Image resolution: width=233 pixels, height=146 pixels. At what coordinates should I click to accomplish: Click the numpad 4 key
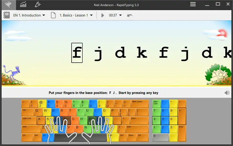pyautogui.click(x=156, y=120)
